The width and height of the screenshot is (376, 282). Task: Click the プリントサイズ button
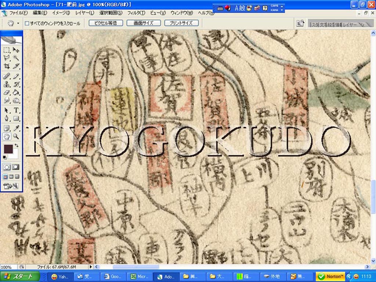tap(181, 23)
